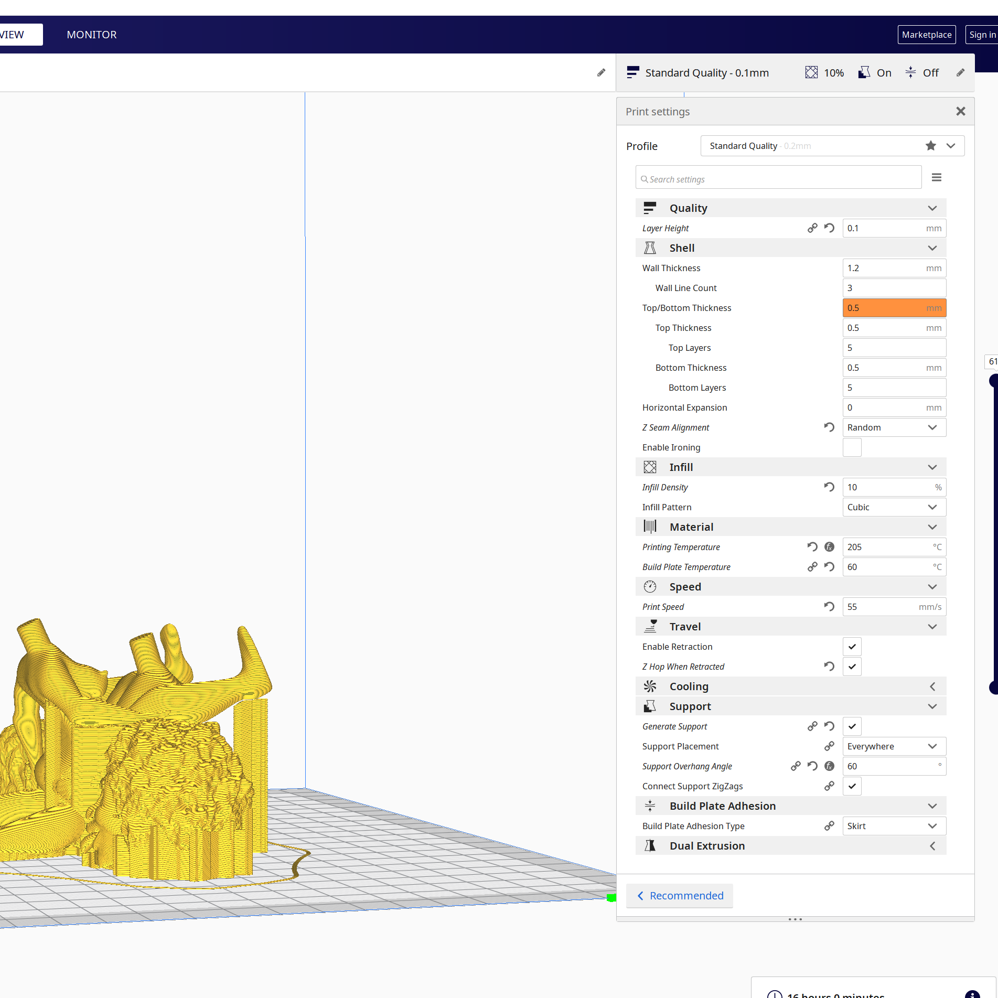Screen dimensions: 998x998
Task: Reset the Z Seam Alignment setting
Action: click(x=829, y=427)
